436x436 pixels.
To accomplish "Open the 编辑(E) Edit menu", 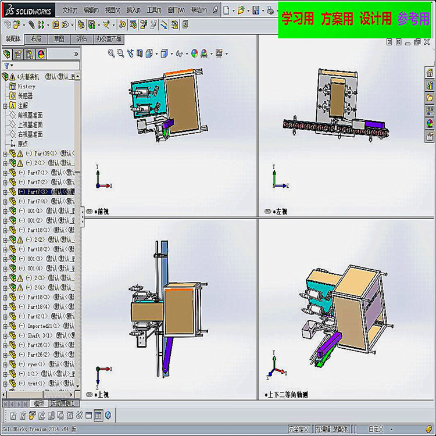I will [x=91, y=10].
